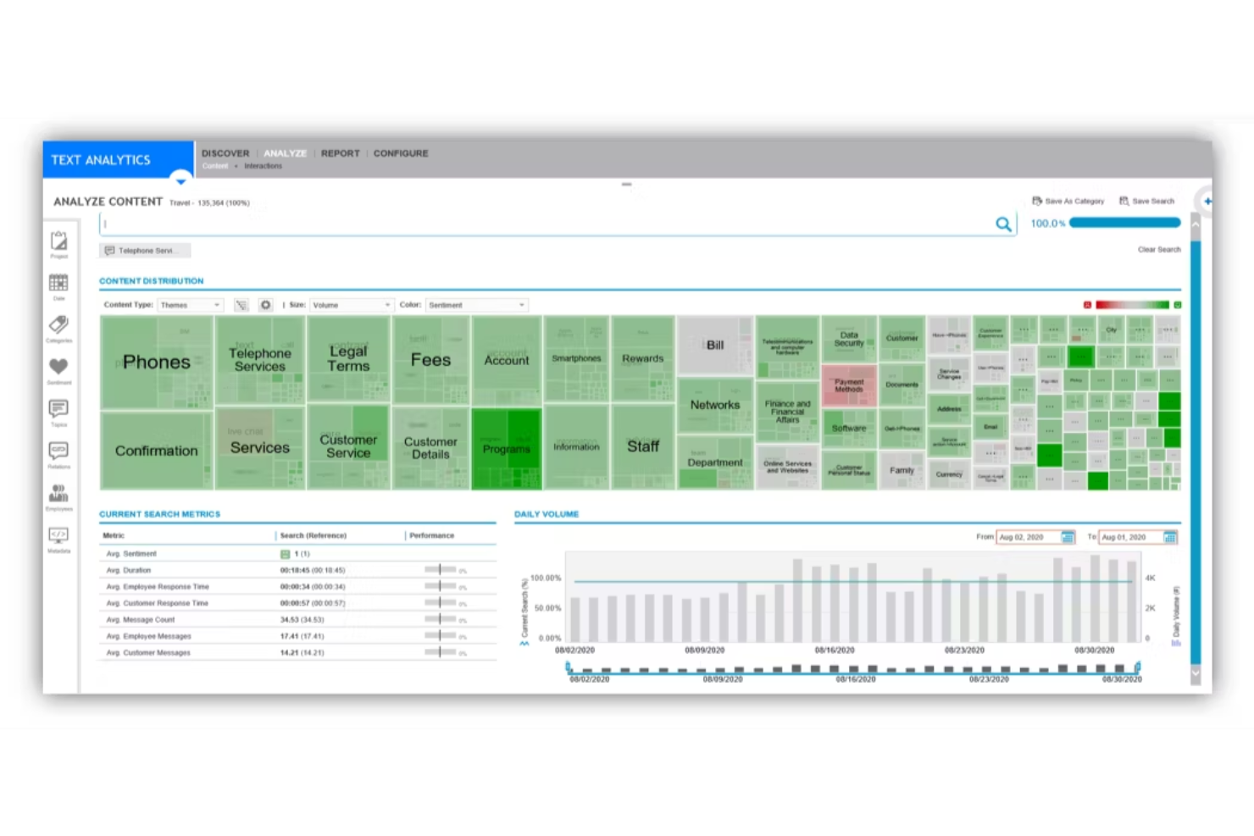Switch to the REPORT tab
This screenshot has height=836, width=1254.
(340, 153)
